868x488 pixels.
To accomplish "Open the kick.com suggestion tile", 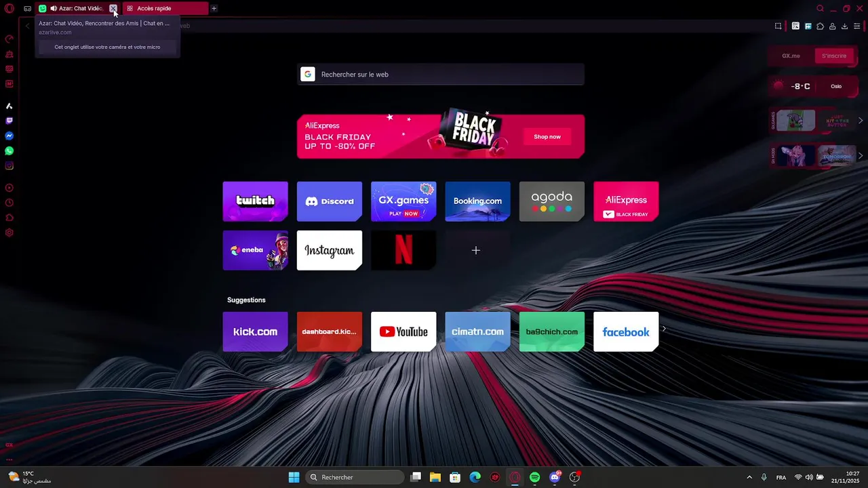I will [x=255, y=331].
